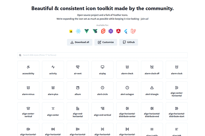Focus the icon search field
205x136 pixels.
(102, 55)
